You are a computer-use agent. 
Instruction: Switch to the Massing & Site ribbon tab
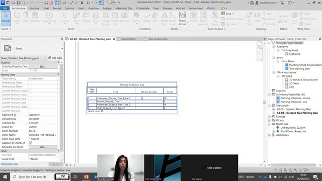124,8
